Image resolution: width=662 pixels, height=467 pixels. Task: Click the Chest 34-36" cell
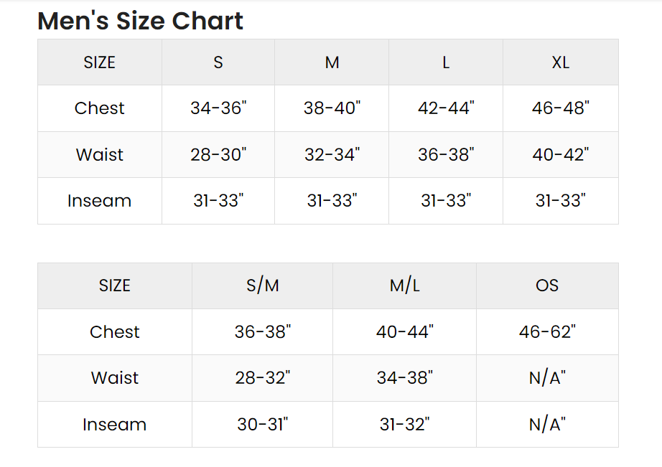[218, 108]
